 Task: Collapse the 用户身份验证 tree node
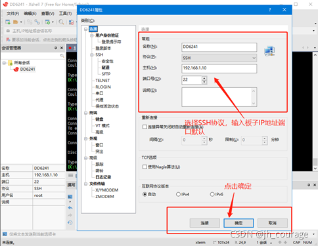pos(92,35)
